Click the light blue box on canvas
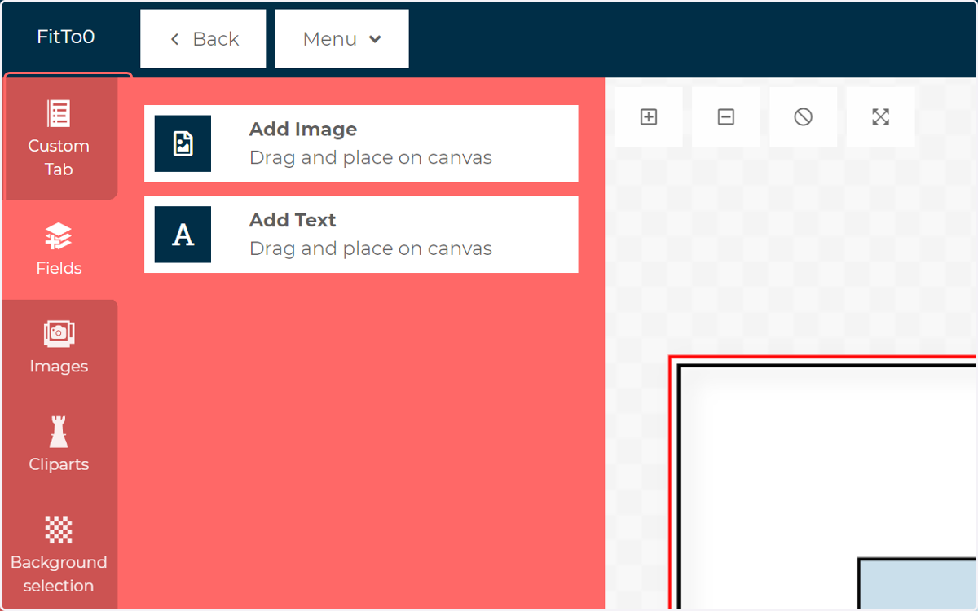Viewport: 978px width, 611px height. coord(919,585)
